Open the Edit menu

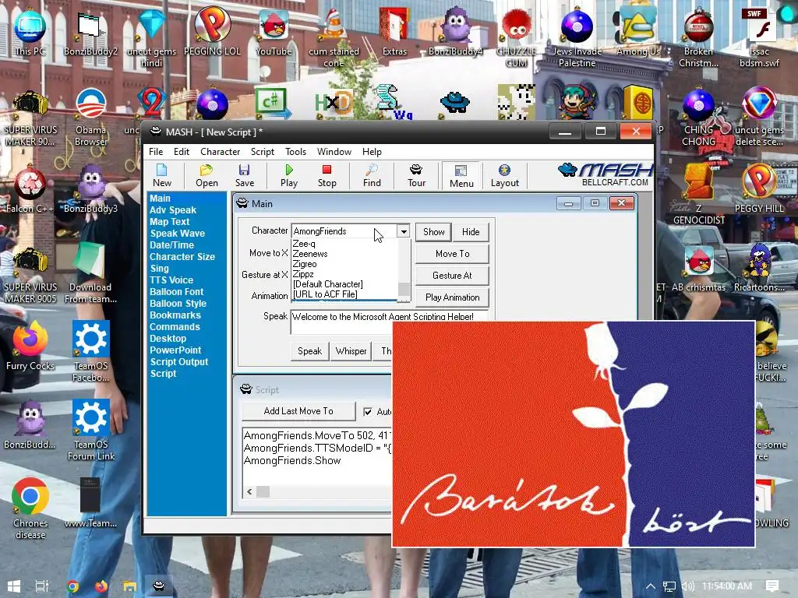[181, 152]
